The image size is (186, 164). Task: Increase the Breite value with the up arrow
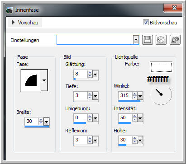click(x=41, y=120)
